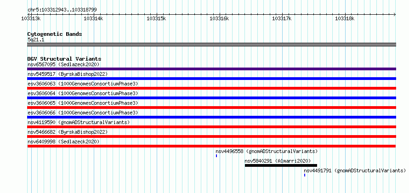Viewport: 409px width, 193px height.
Task: Click the red bar under nsv4119590
Action: (x=211, y=127)
